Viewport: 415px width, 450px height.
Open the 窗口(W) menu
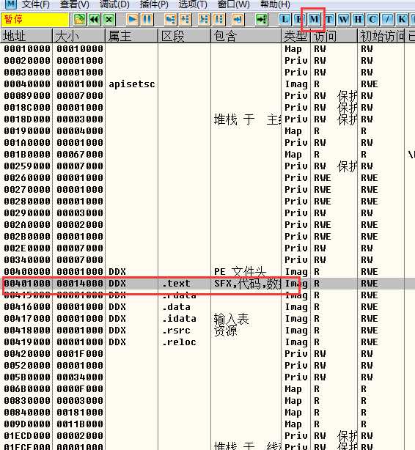pyautogui.click(x=233, y=4)
